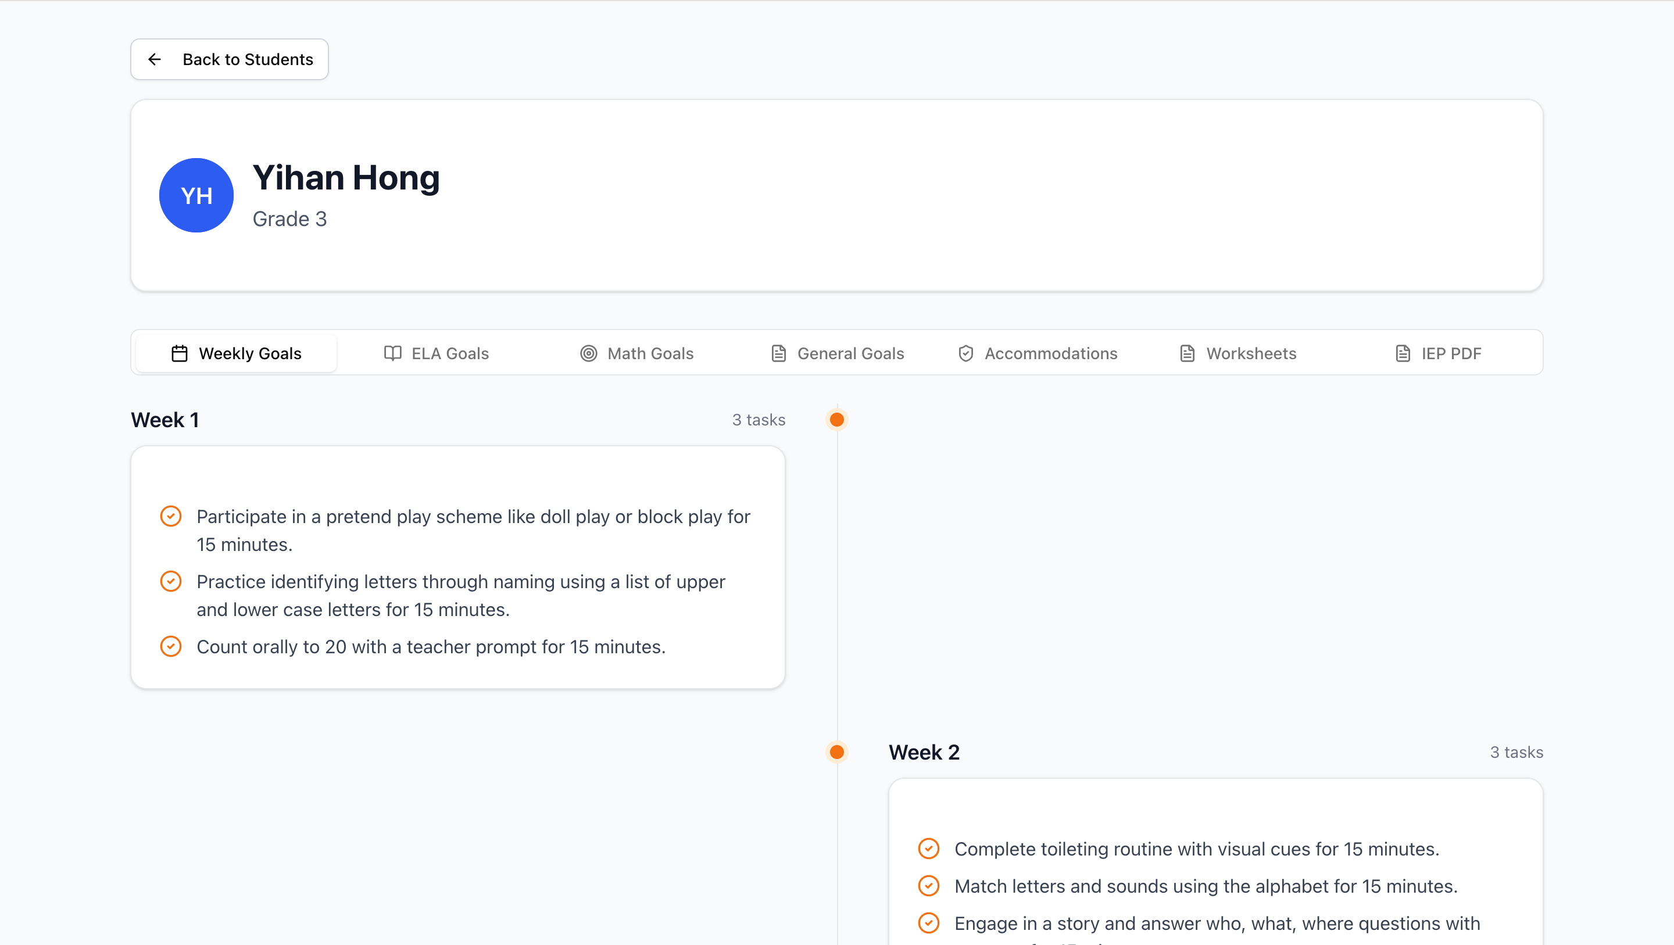Click the book icon for ELA Goals
Image resolution: width=1674 pixels, height=945 pixels.
[392, 353]
